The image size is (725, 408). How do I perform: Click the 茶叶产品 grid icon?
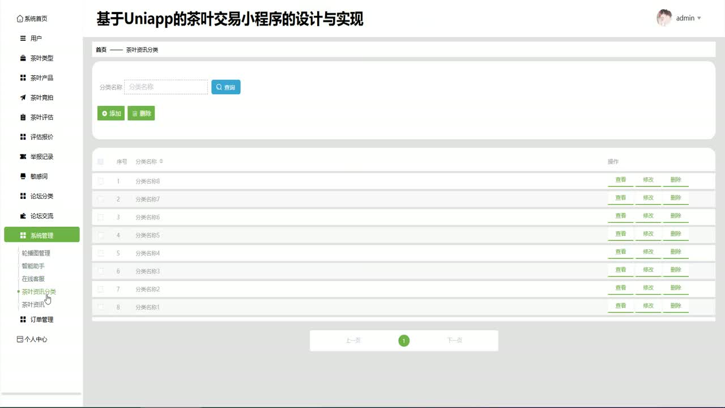[23, 78]
